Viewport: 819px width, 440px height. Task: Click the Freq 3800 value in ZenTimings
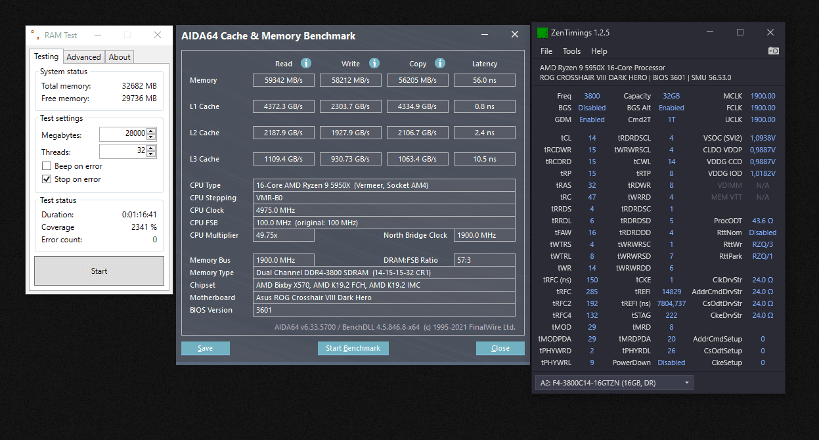point(592,96)
